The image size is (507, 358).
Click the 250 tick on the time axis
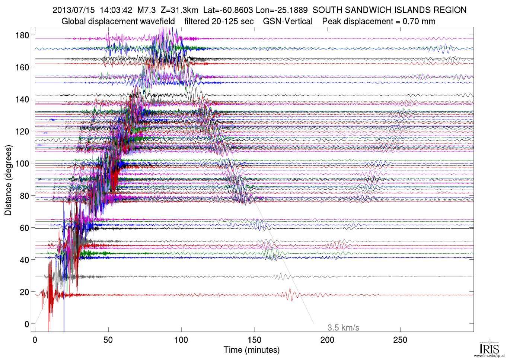pyautogui.click(x=401, y=340)
